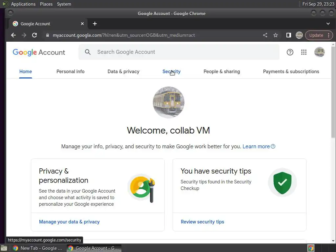Open the Data & privacy tab

point(123,72)
